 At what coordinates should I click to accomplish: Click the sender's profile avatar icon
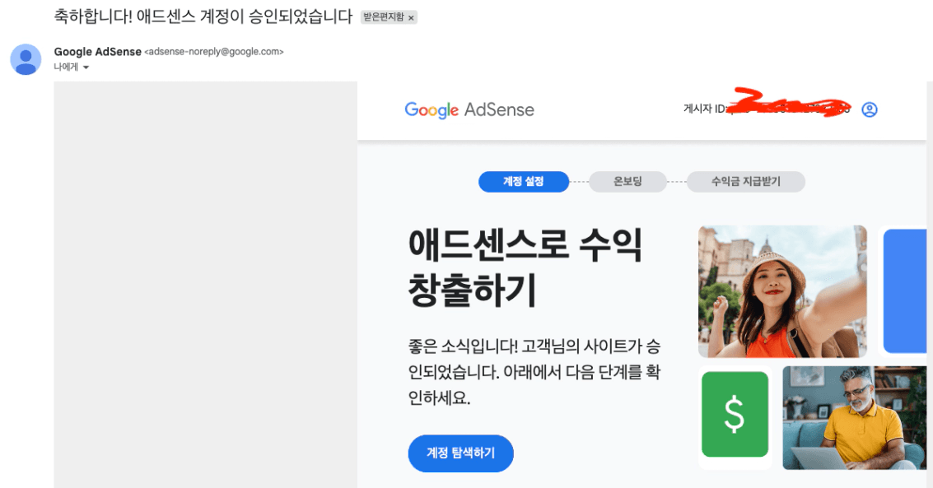(26, 59)
